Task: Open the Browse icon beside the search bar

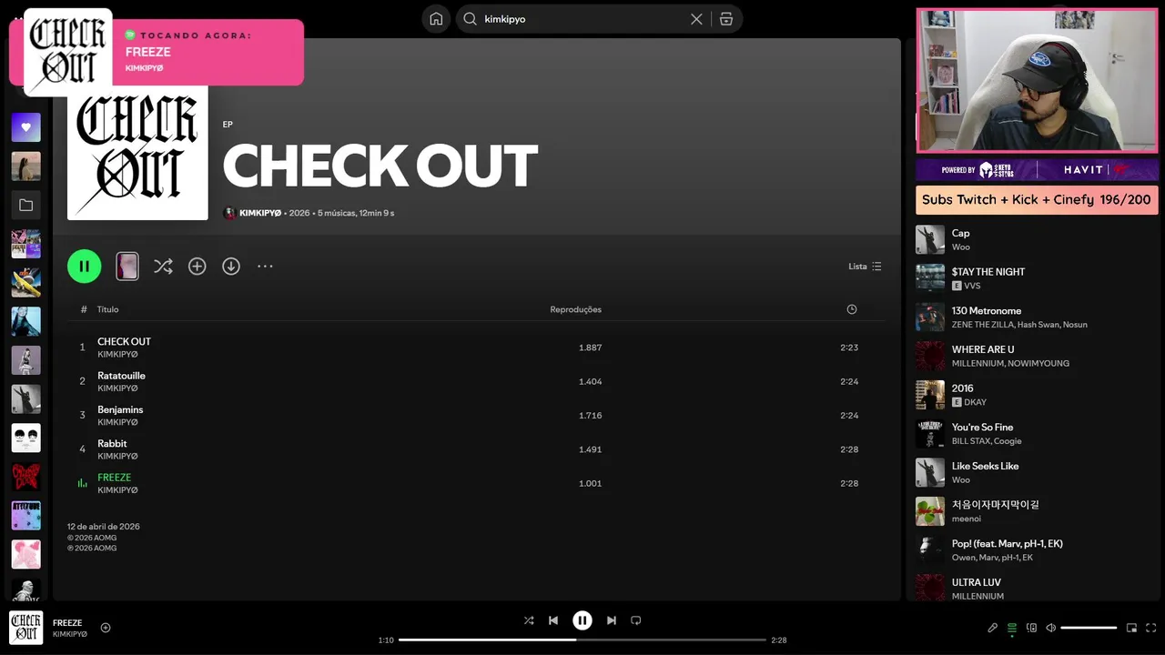Action: pos(726,19)
